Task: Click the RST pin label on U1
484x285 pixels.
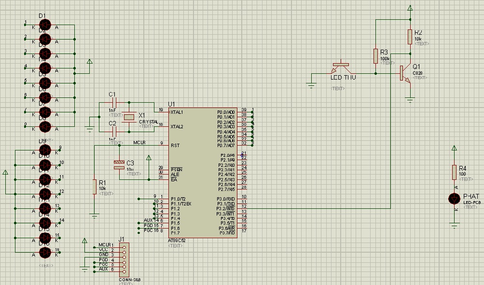Action: pos(174,145)
